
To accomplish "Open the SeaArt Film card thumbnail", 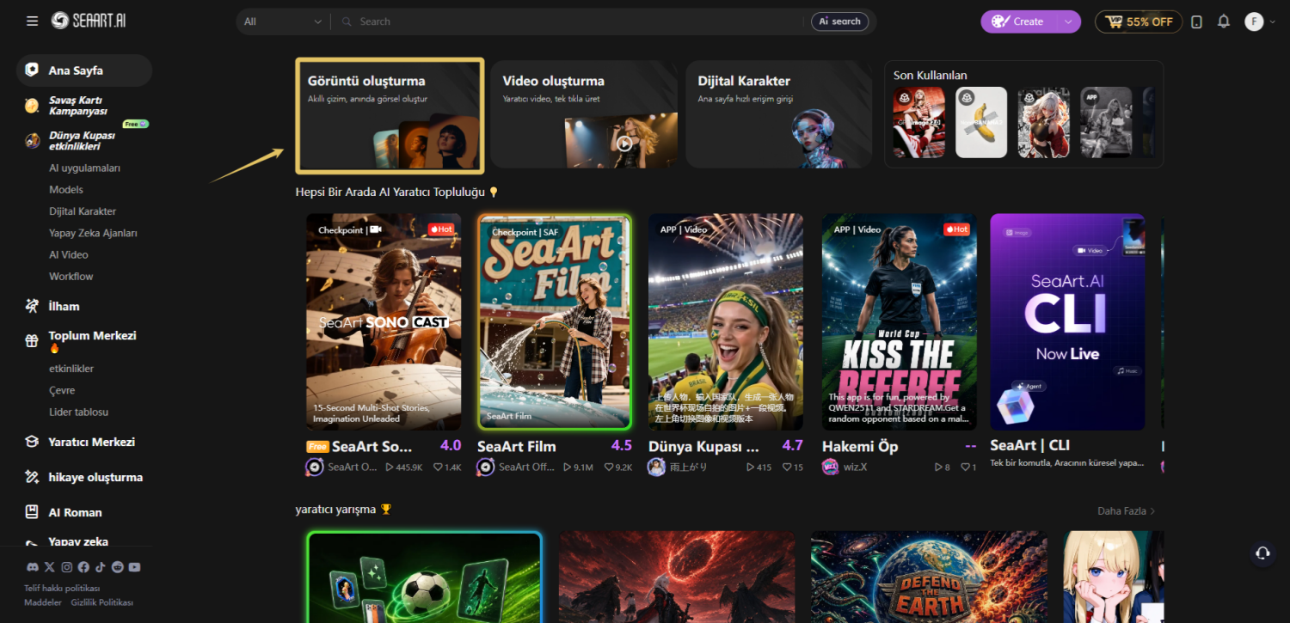I will (x=555, y=321).
